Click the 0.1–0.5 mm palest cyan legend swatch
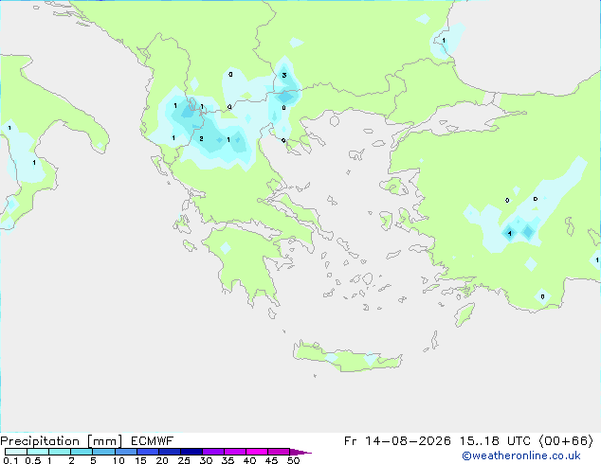Viewport: 601px width, 464px height. coord(16,452)
